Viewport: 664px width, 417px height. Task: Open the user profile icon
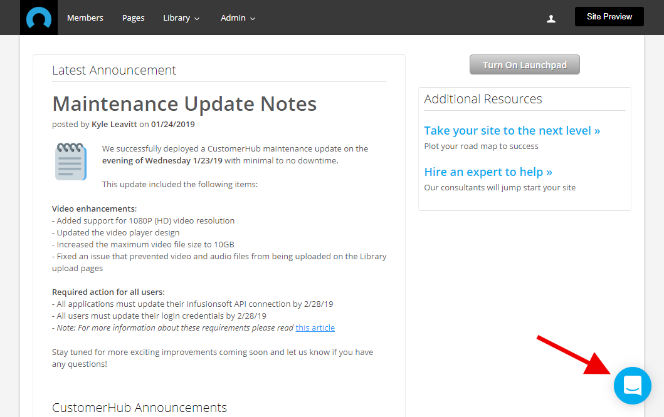tap(551, 19)
